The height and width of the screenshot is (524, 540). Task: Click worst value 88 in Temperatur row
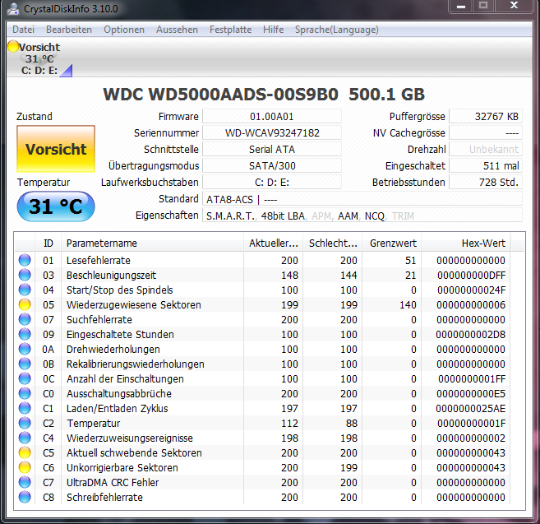(352, 423)
